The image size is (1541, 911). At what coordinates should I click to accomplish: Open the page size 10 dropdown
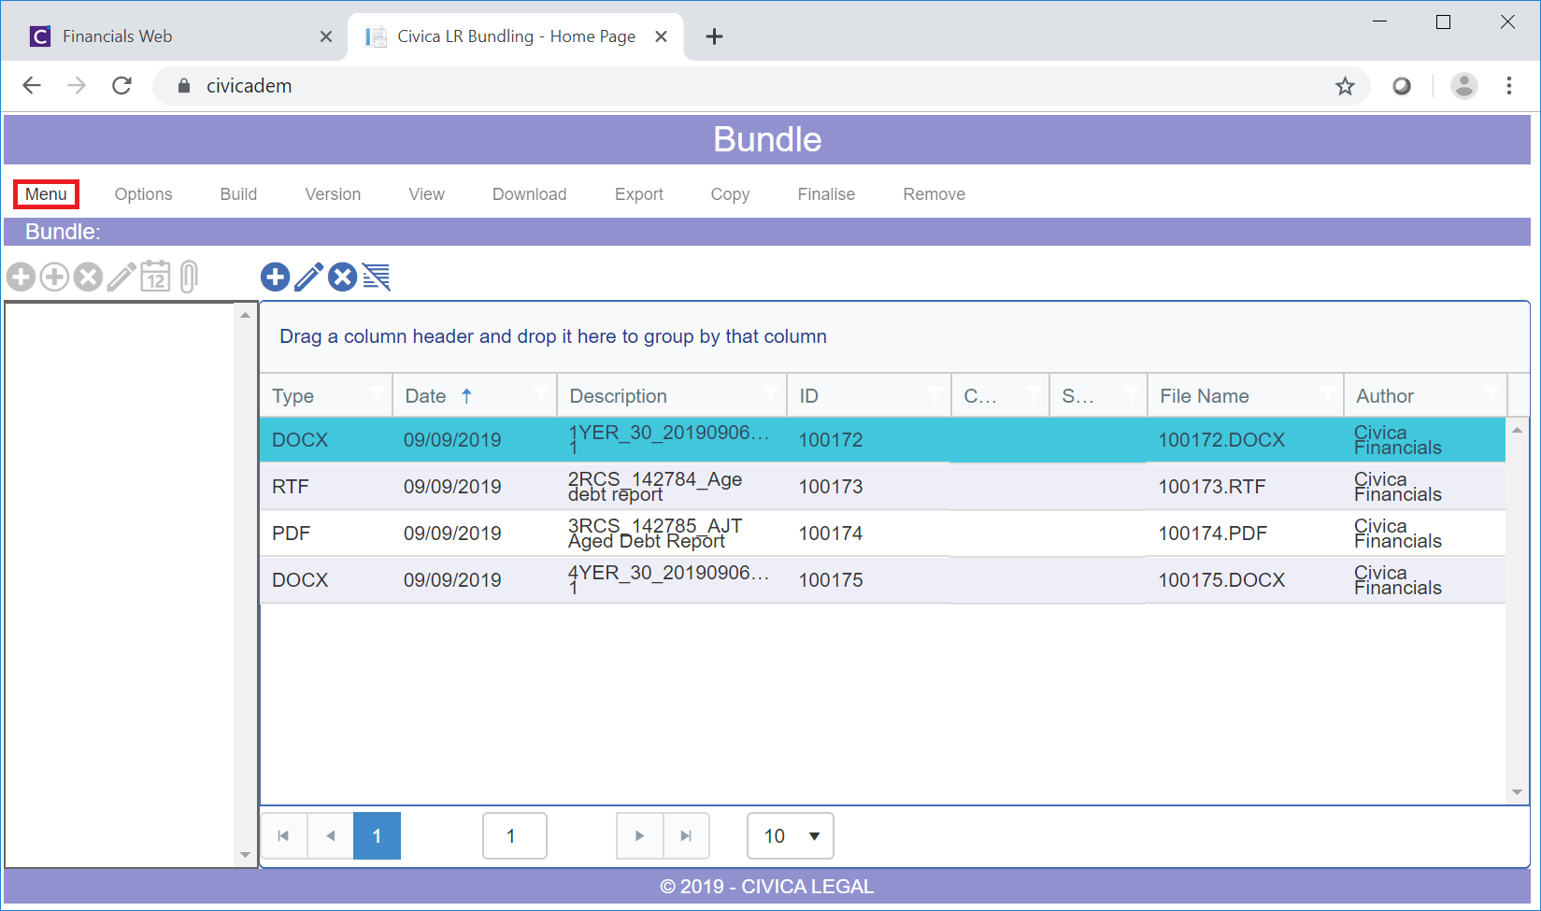pos(791,835)
